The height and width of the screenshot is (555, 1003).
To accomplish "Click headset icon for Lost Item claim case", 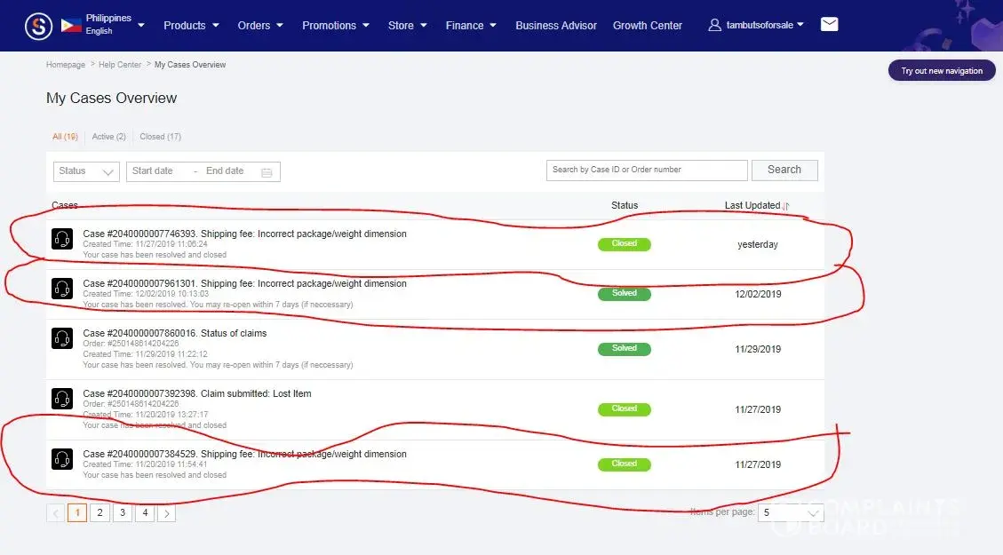I will tap(62, 400).
